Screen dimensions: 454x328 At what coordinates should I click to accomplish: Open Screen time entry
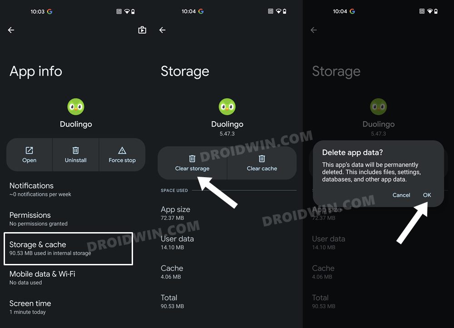pyautogui.click(x=76, y=308)
